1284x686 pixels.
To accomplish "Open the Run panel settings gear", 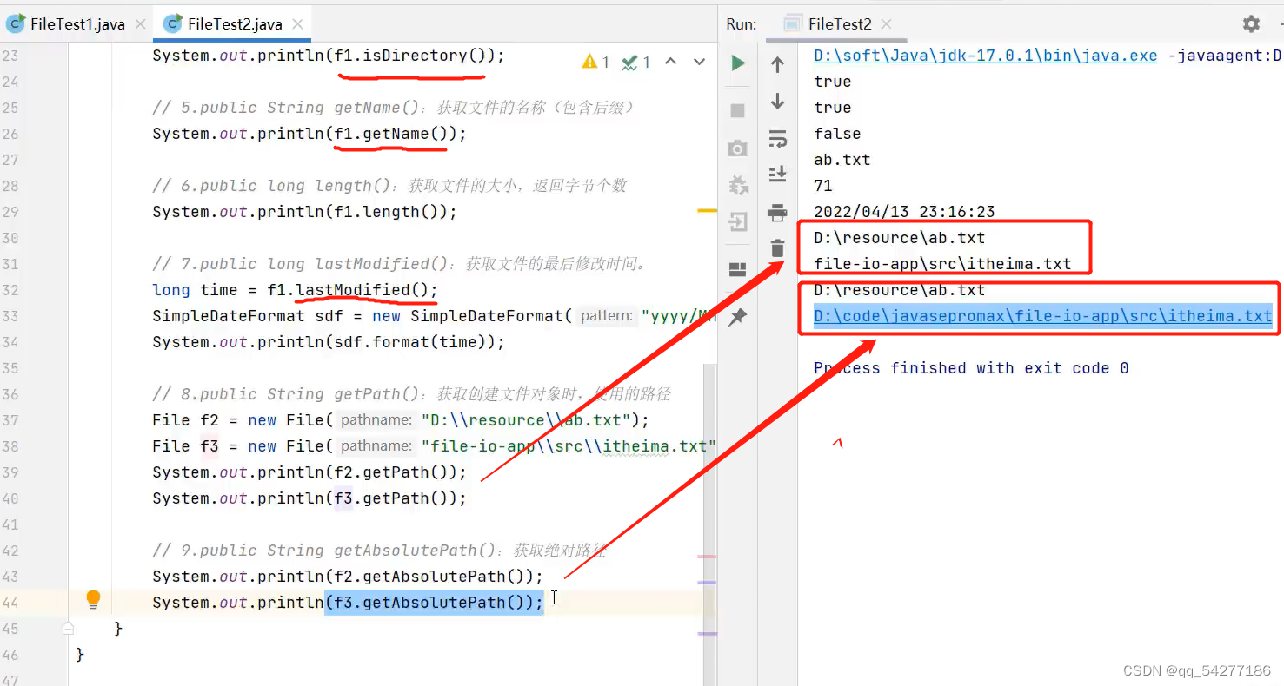I will (x=1251, y=23).
